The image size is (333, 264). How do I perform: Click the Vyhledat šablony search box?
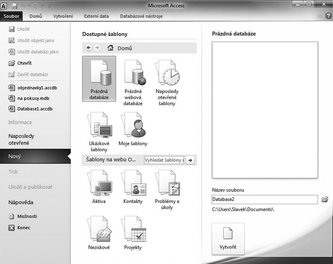coord(164,160)
